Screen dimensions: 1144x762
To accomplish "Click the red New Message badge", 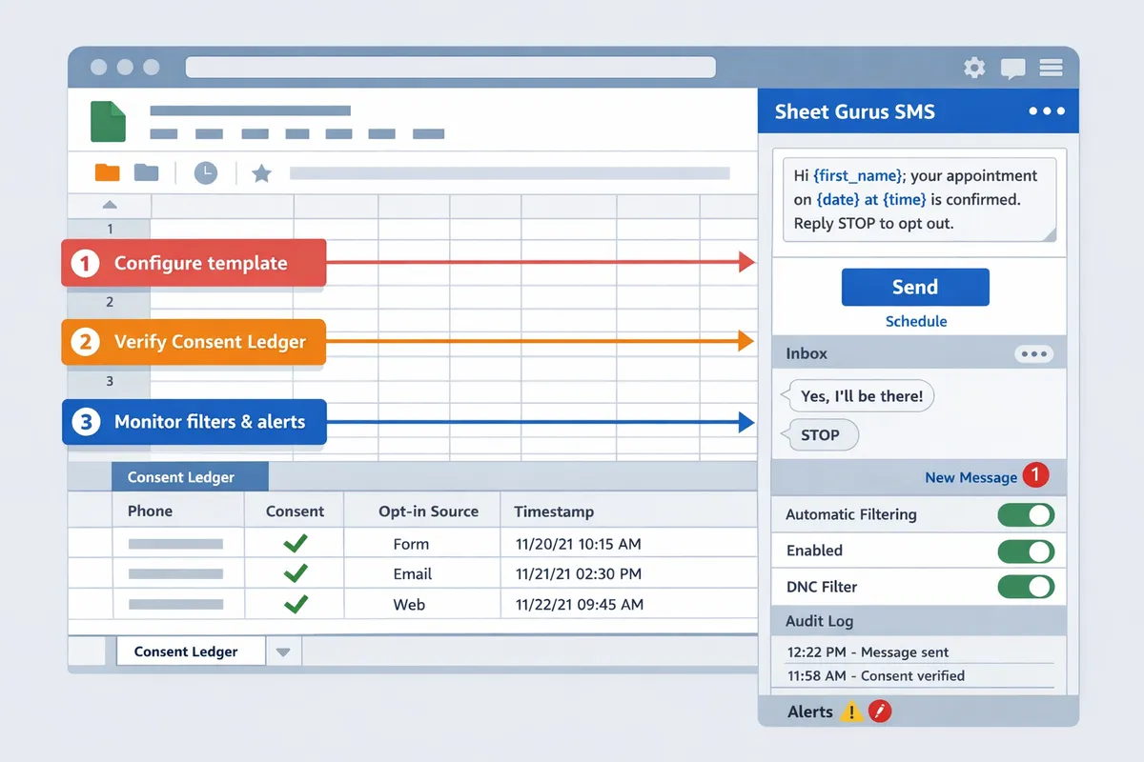I will 1035,475.
